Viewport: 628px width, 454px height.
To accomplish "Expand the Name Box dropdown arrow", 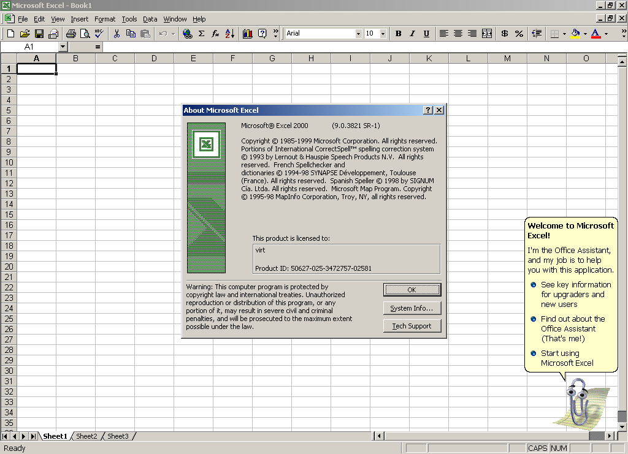I will (63, 47).
